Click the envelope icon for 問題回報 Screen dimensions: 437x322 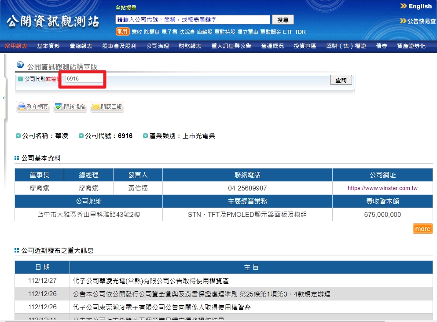(x=95, y=106)
